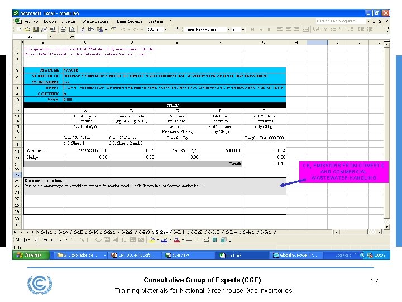The width and height of the screenshot is (402, 302).
Task: Click the Line style icon in Drawing toolbar
Action: (189, 240)
